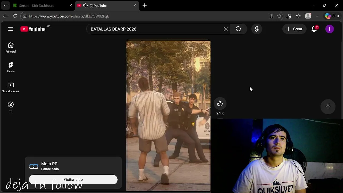Open a new browser tab
Viewport: 343px width, 193px height.
click(x=144, y=5)
